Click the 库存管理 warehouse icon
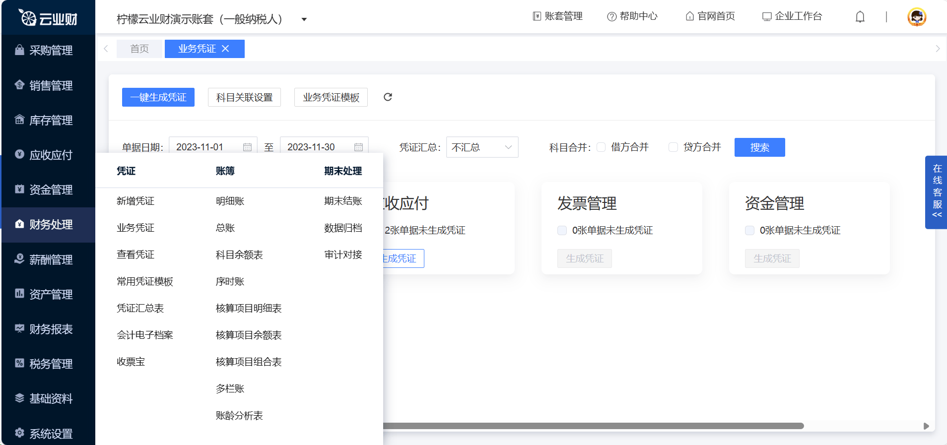 19,120
